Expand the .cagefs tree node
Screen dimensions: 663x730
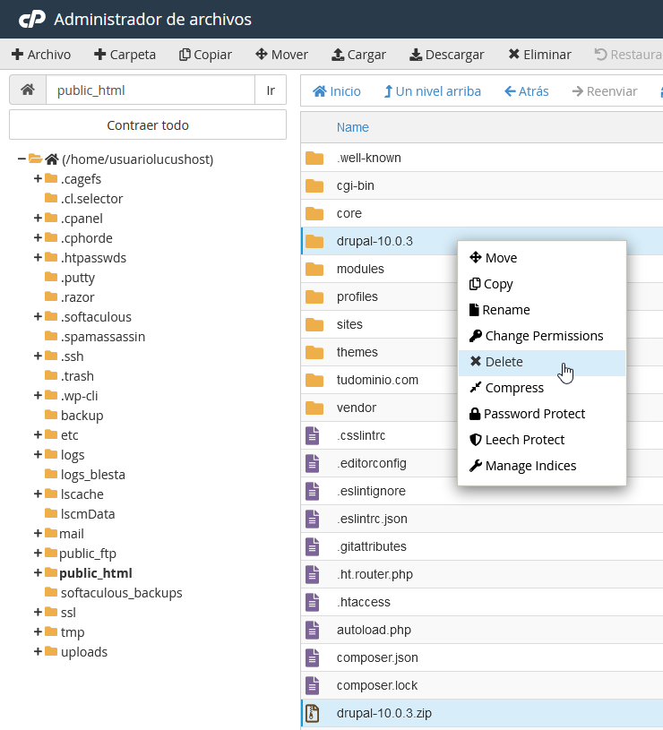(x=39, y=179)
